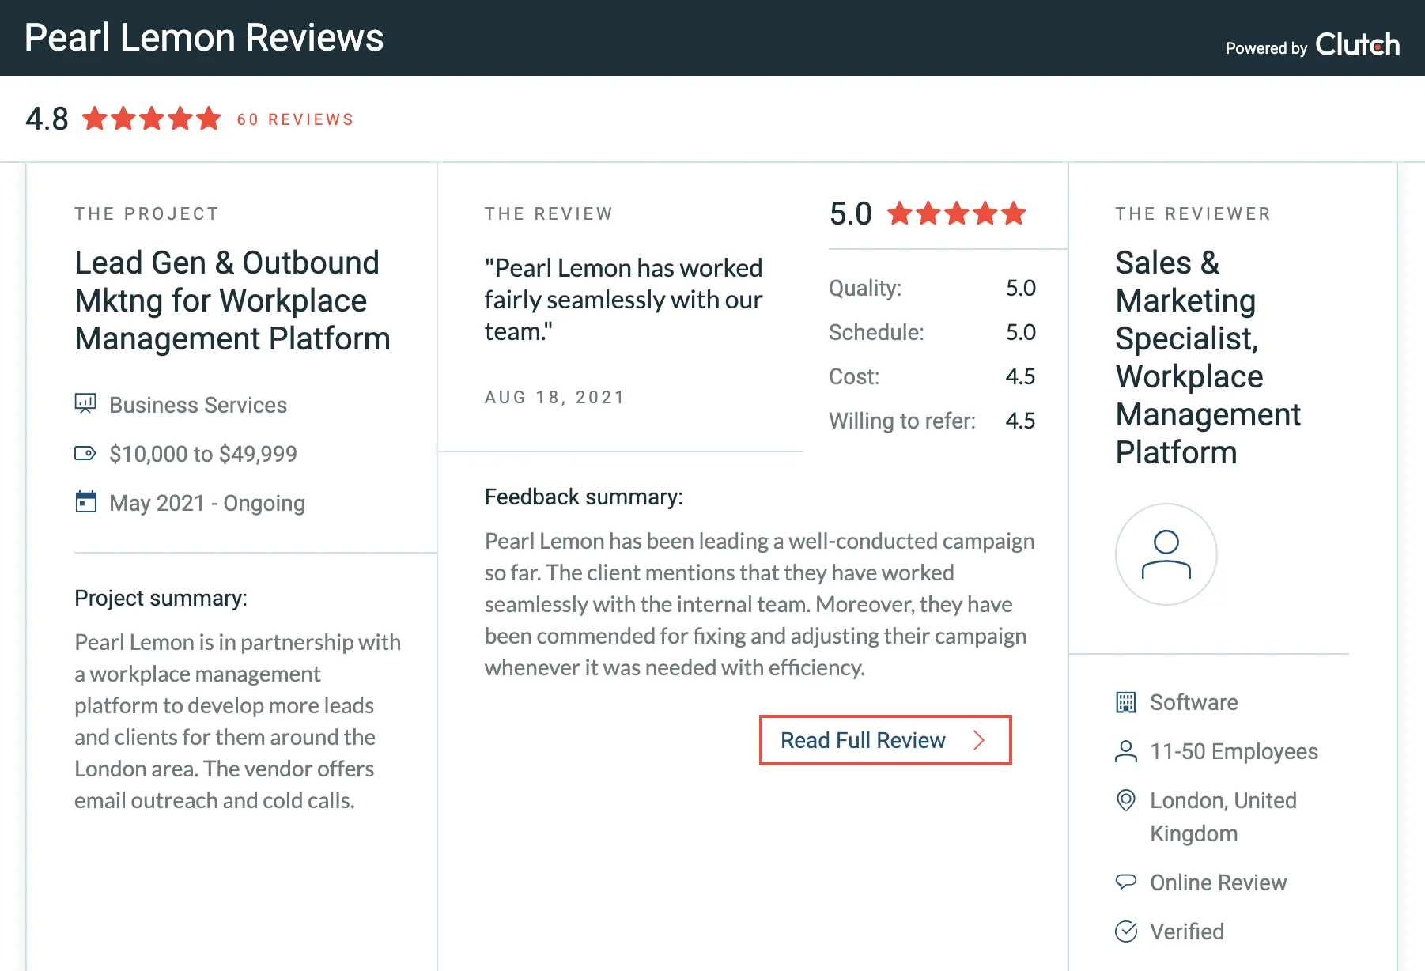The image size is (1425, 971).
Task: Click the speech bubble icon beside Online Review
Action: point(1125,882)
